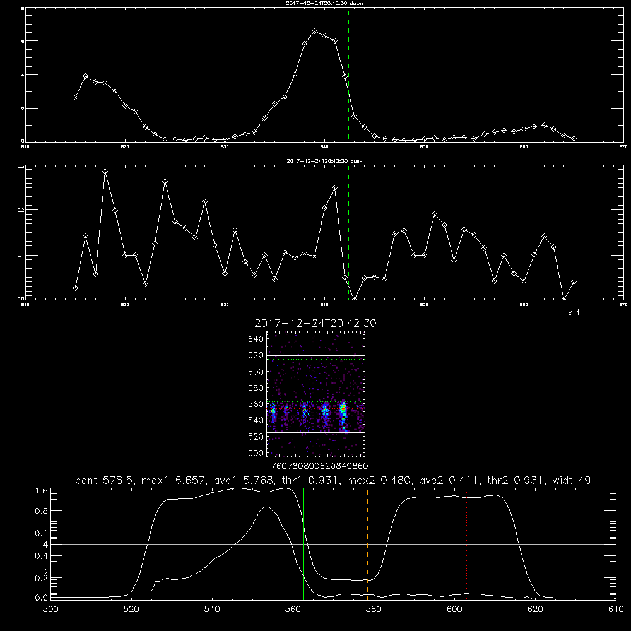The image size is (631, 631).
Task: Click the 820 label on dawn plot x-axis
Action: click(x=125, y=147)
